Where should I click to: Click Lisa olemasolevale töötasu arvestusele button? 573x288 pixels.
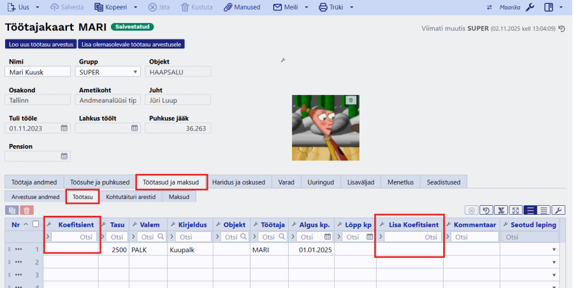coord(132,45)
